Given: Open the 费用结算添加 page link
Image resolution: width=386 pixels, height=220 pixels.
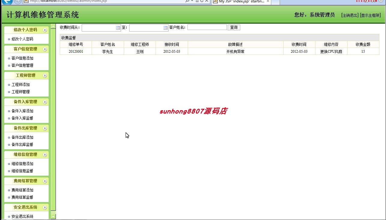Looking at the screenshot, I should [22, 190].
